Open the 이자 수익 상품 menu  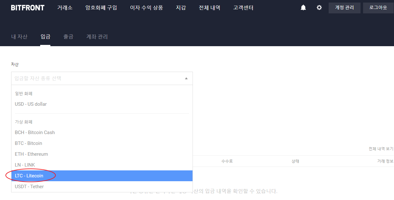146,8
